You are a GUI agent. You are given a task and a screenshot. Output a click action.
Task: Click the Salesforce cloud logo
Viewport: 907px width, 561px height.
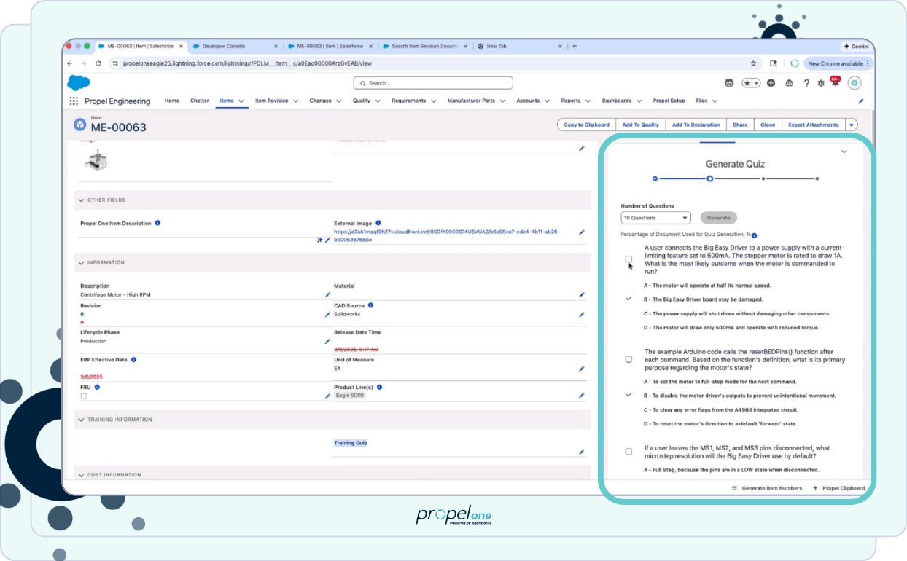[x=78, y=82]
